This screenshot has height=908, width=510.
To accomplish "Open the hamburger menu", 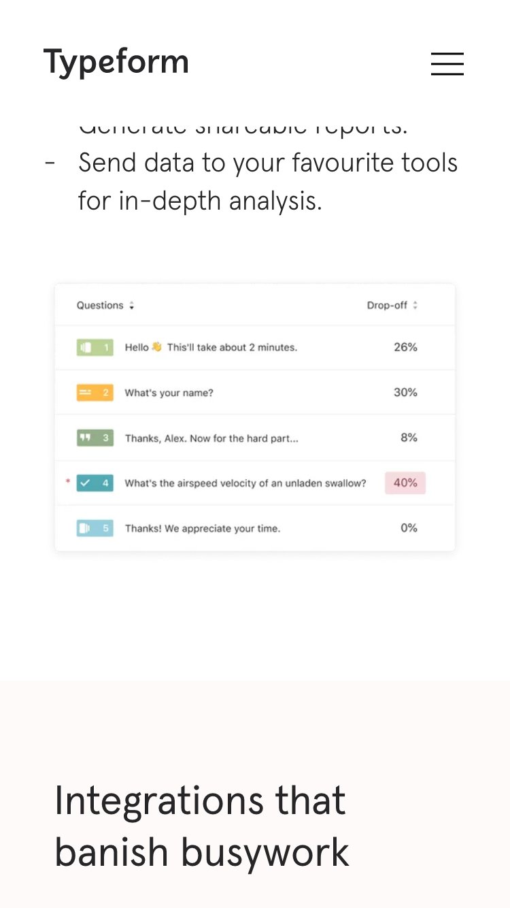I will point(447,64).
